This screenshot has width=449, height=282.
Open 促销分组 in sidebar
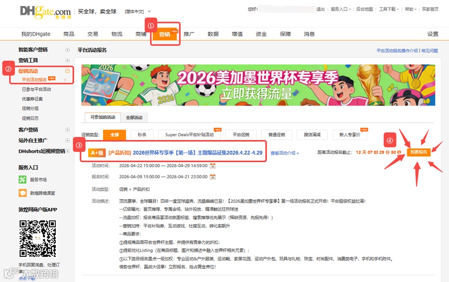pyautogui.click(x=30, y=108)
